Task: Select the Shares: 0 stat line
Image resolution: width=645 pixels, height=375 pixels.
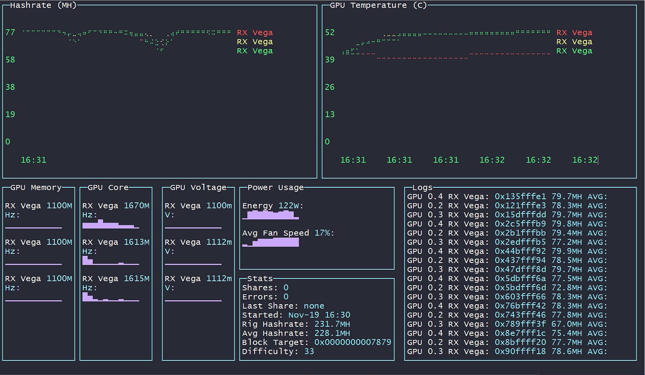Action: 265,288
